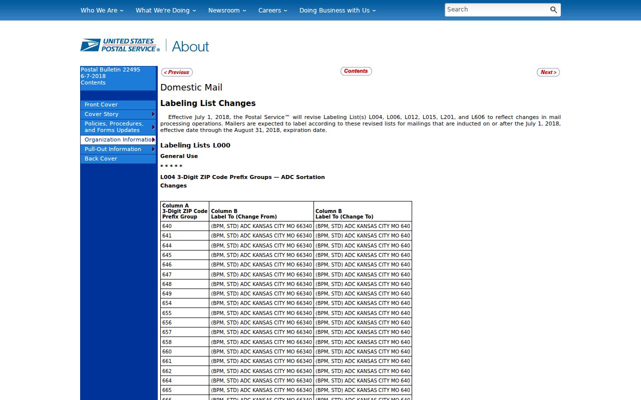Open the Newsroom dropdown
This screenshot has height=400, width=641.
pyautogui.click(x=227, y=10)
